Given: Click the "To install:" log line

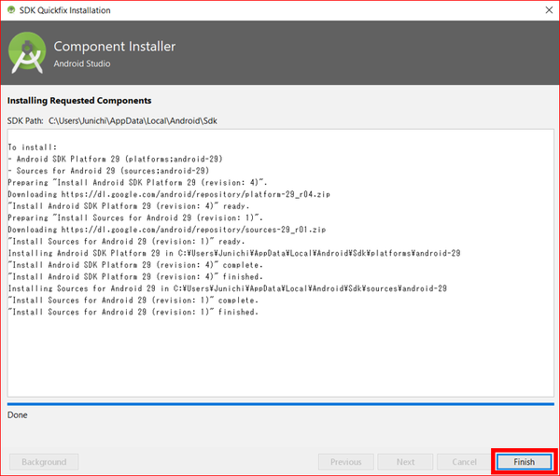Looking at the screenshot, I should click(x=32, y=147).
